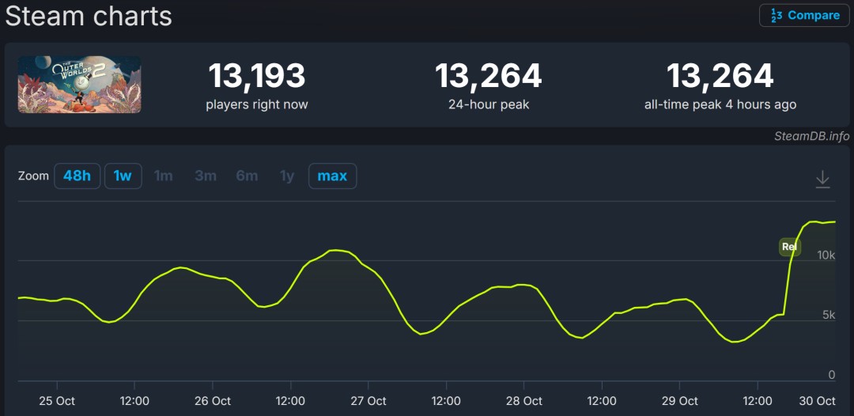The width and height of the screenshot is (854, 416).
Task: Click the 13,193 players right now figure
Action: point(257,77)
